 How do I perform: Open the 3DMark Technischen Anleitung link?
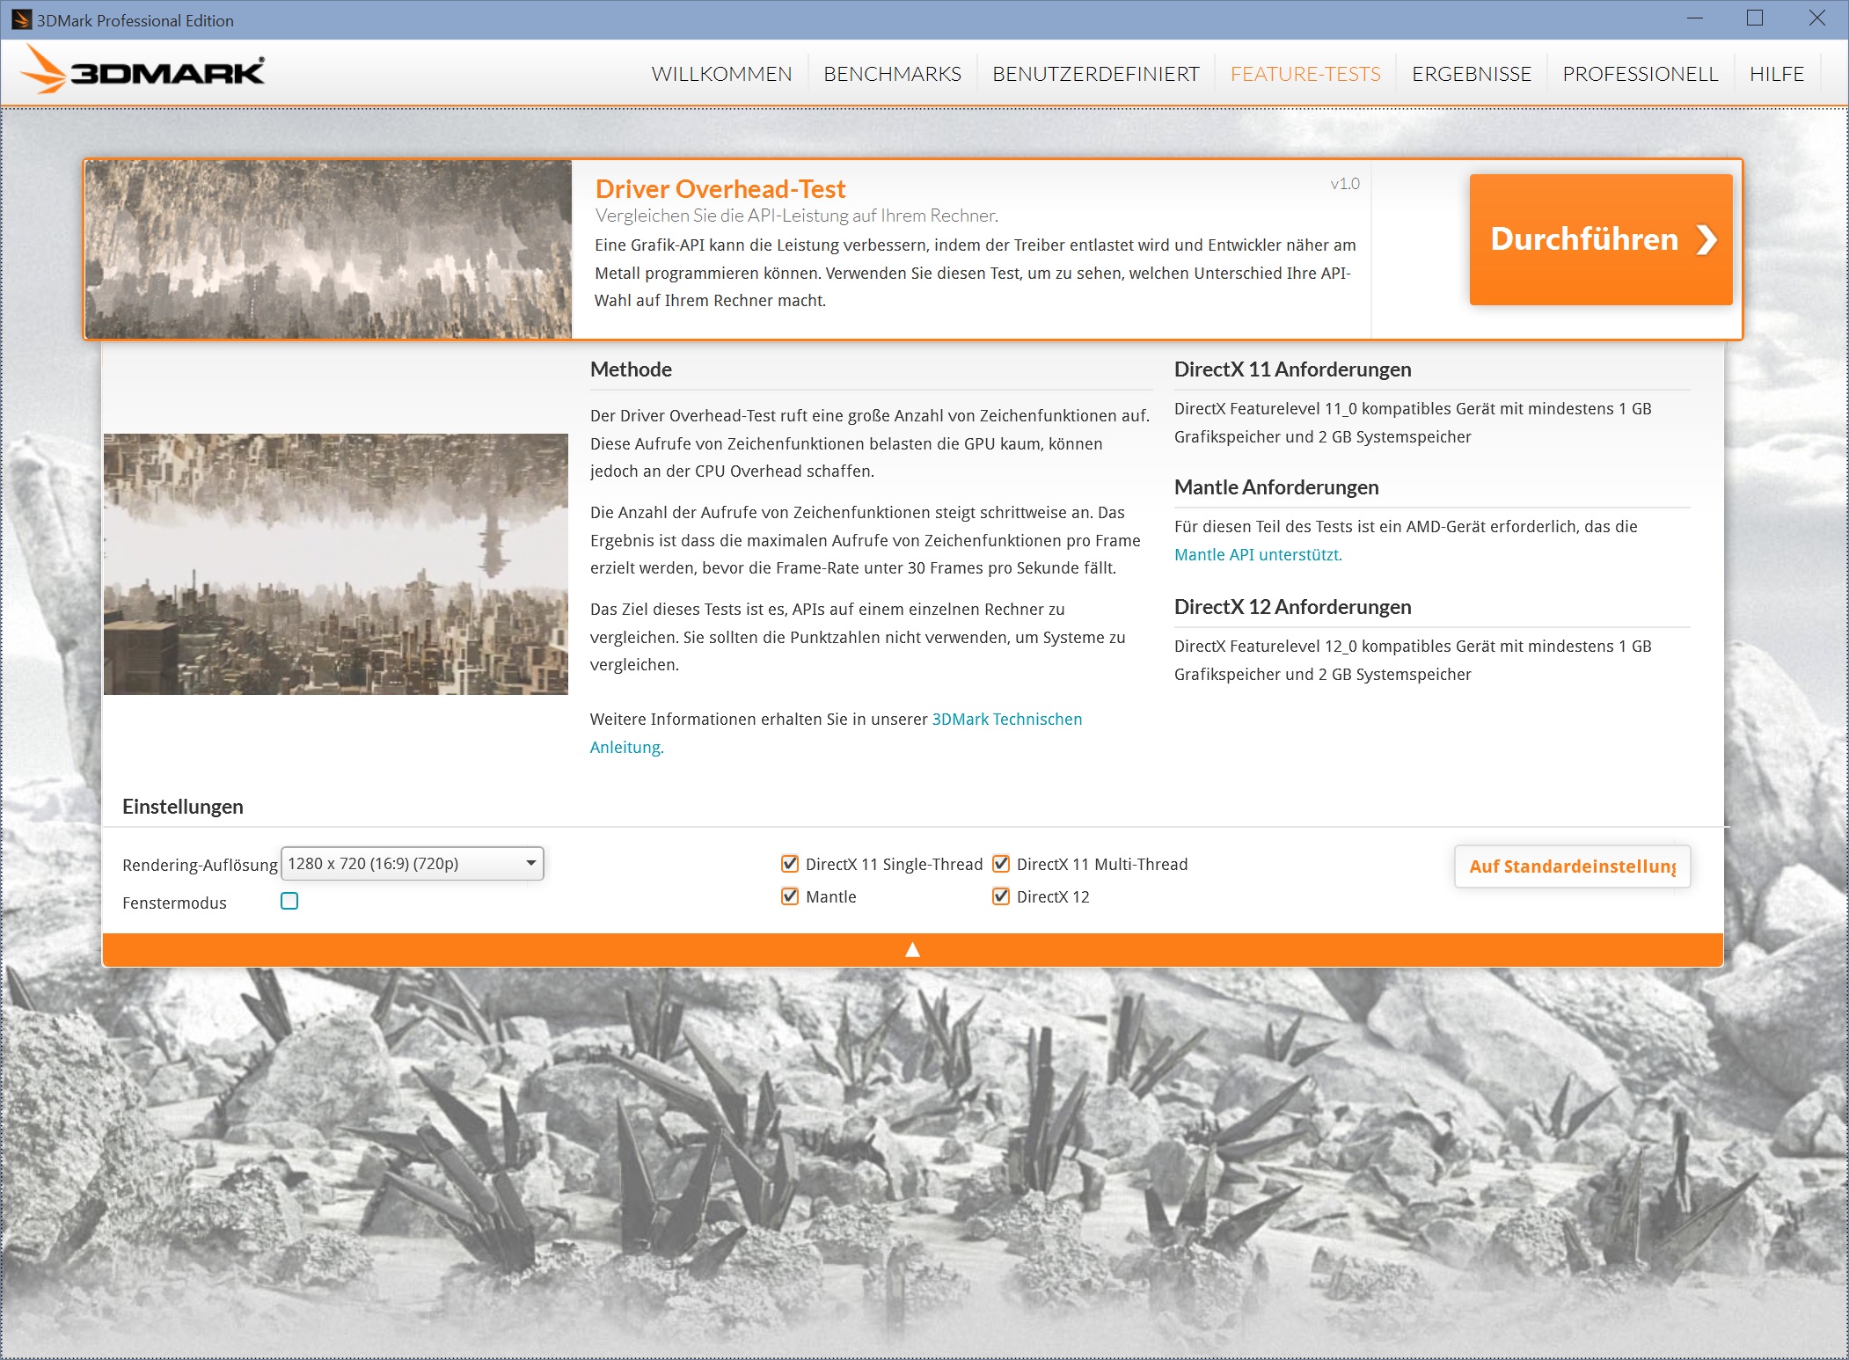[836, 733]
